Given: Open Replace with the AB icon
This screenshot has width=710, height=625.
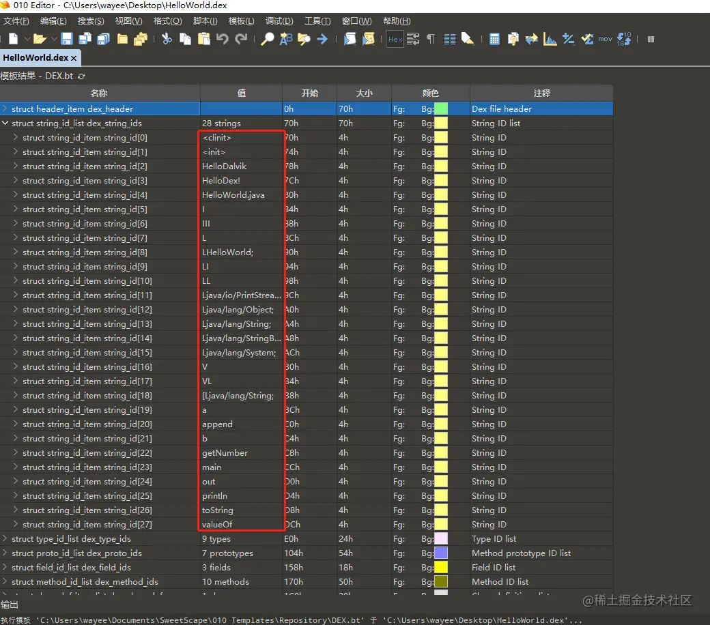Looking at the screenshot, I should click(286, 40).
